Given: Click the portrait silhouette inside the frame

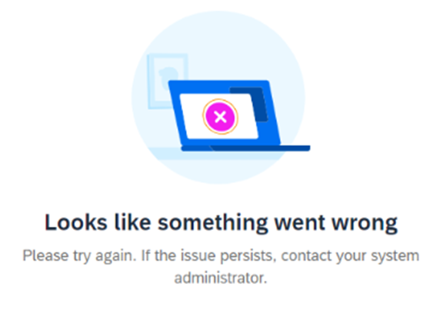Looking at the screenshot, I should (167, 78).
